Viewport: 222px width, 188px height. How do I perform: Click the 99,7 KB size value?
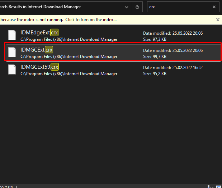click(160, 57)
